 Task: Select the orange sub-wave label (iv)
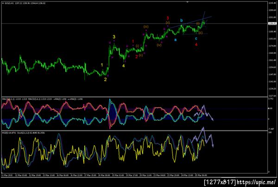pyautogui.click(x=159, y=45)
